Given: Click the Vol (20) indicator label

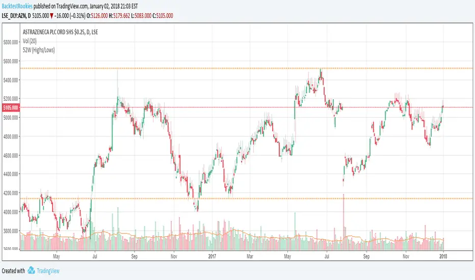Looking at the screenshot, I should click(x=30, y=41).
